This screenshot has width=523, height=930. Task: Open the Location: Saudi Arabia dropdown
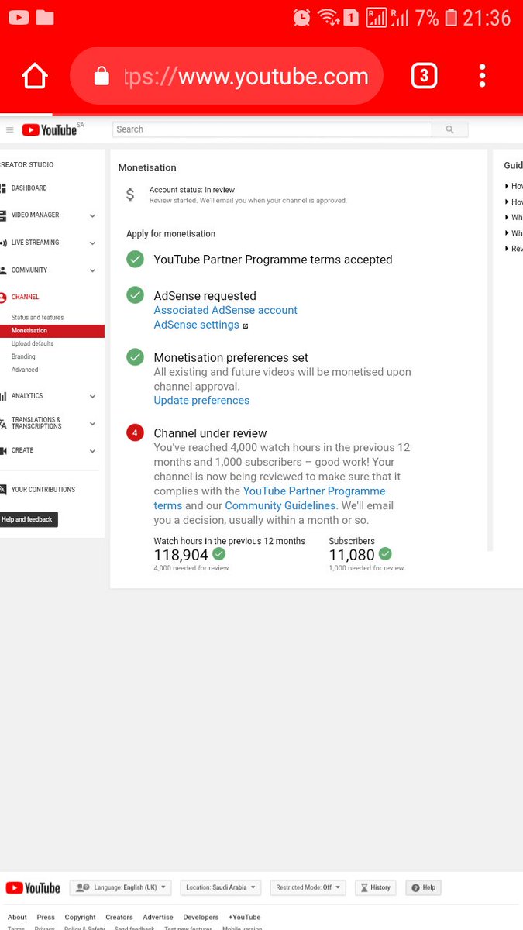pyautogui.click(x=222, y=887)
